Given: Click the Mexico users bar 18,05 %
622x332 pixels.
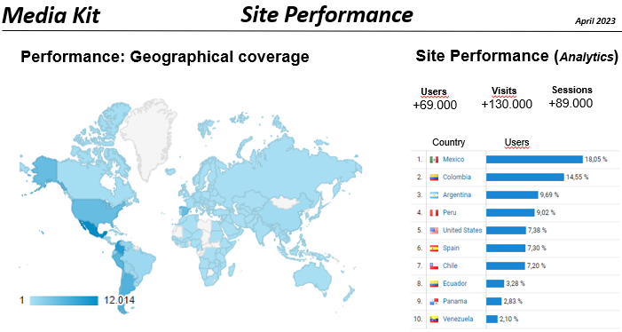Looking at the screenshot, I should click(534, 159).
